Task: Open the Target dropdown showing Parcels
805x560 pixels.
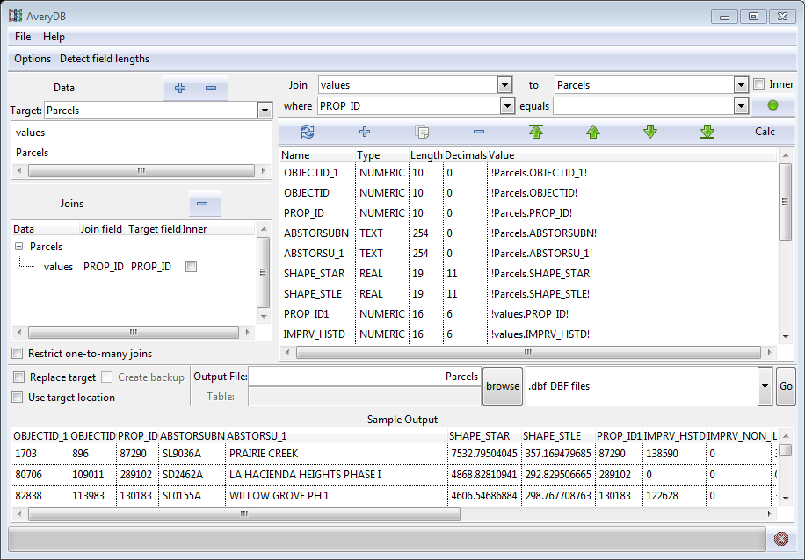Action: click(x=264, y=111)
